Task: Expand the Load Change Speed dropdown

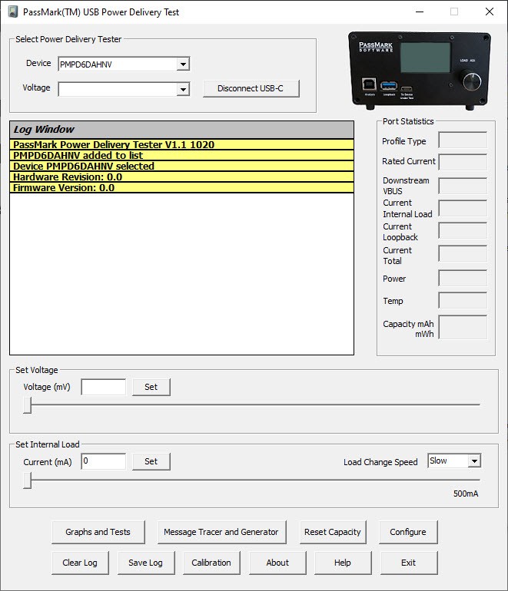Action: 474,461
